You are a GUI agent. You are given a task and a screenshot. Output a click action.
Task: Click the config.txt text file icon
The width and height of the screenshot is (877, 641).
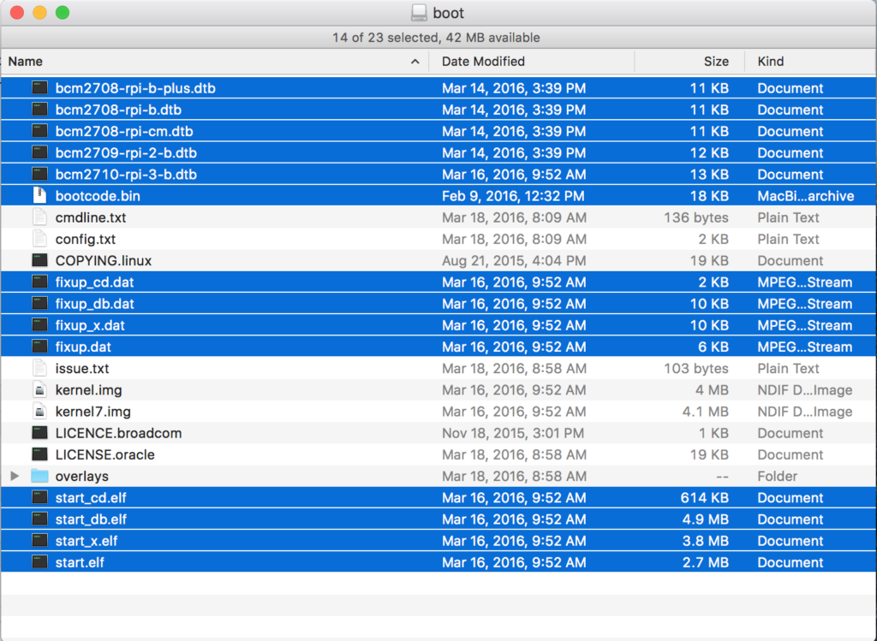pyautogui.click(x=39, y=239)
